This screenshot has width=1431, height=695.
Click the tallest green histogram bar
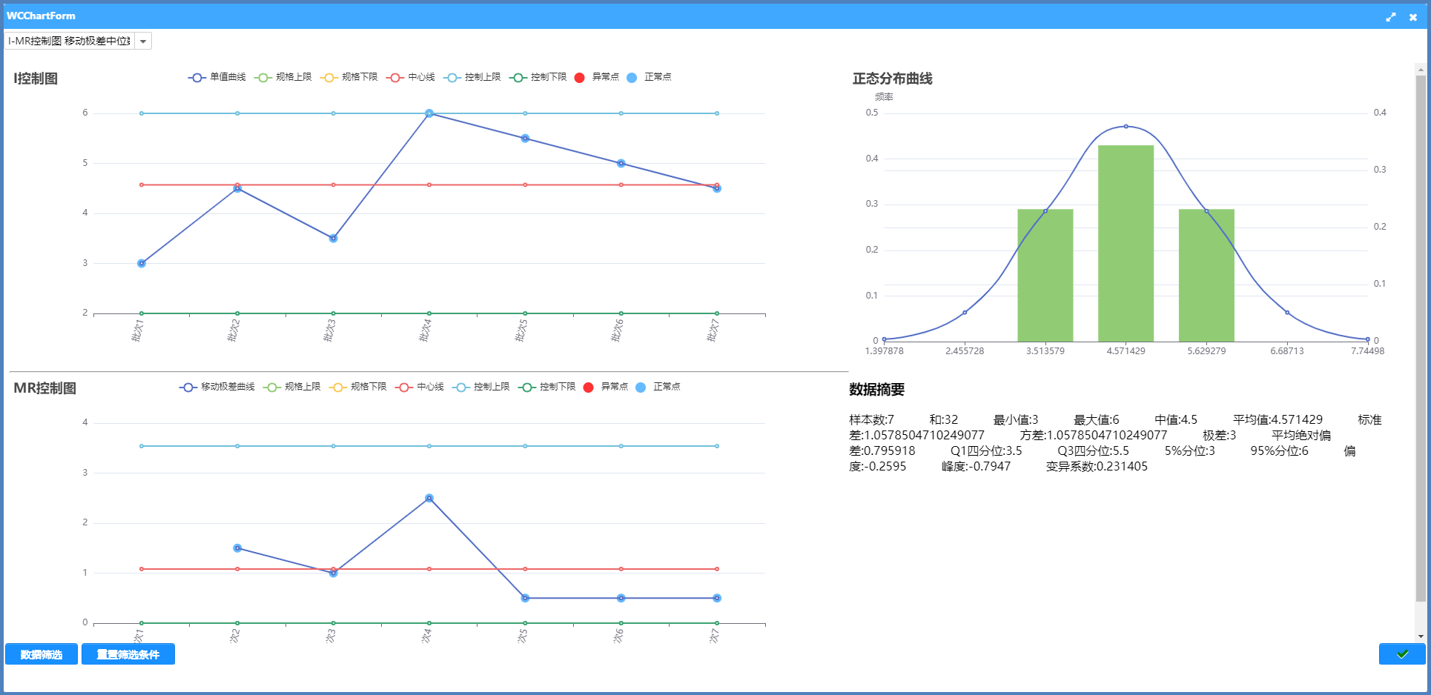click(1126, 245)
